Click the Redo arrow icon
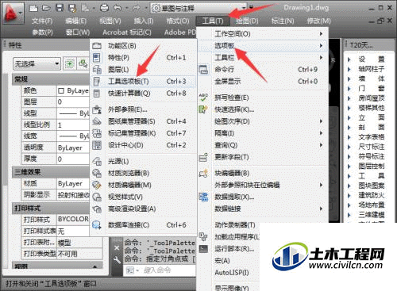Screen dimensions: 397x291 tap(136, 9)
